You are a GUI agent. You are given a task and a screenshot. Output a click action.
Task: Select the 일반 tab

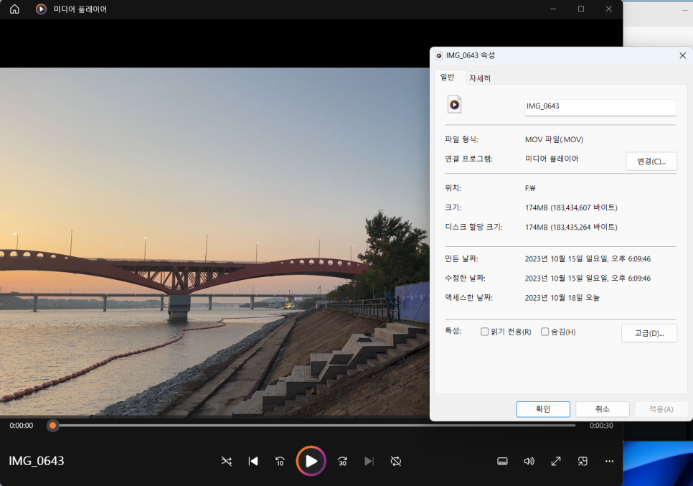[448, 78]
